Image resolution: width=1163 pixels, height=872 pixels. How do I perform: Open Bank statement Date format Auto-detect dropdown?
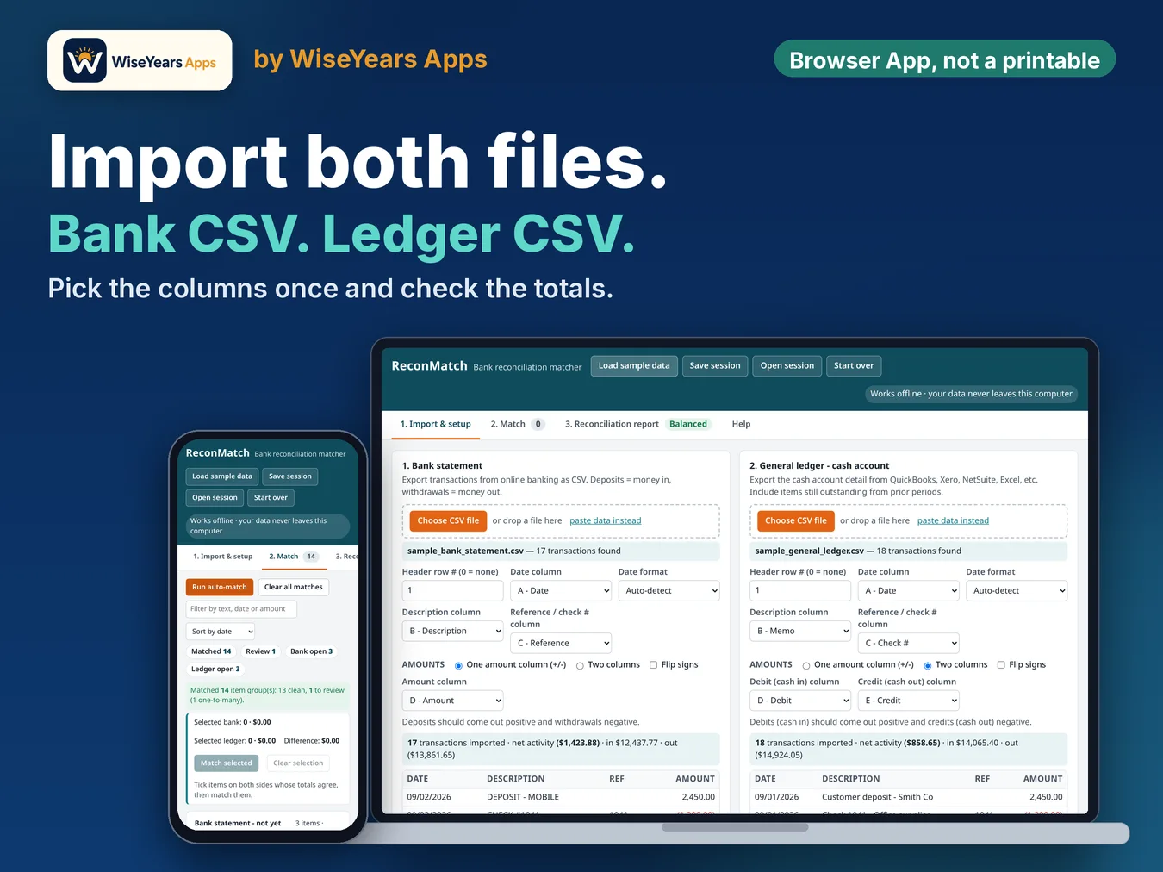click(669, 590)
